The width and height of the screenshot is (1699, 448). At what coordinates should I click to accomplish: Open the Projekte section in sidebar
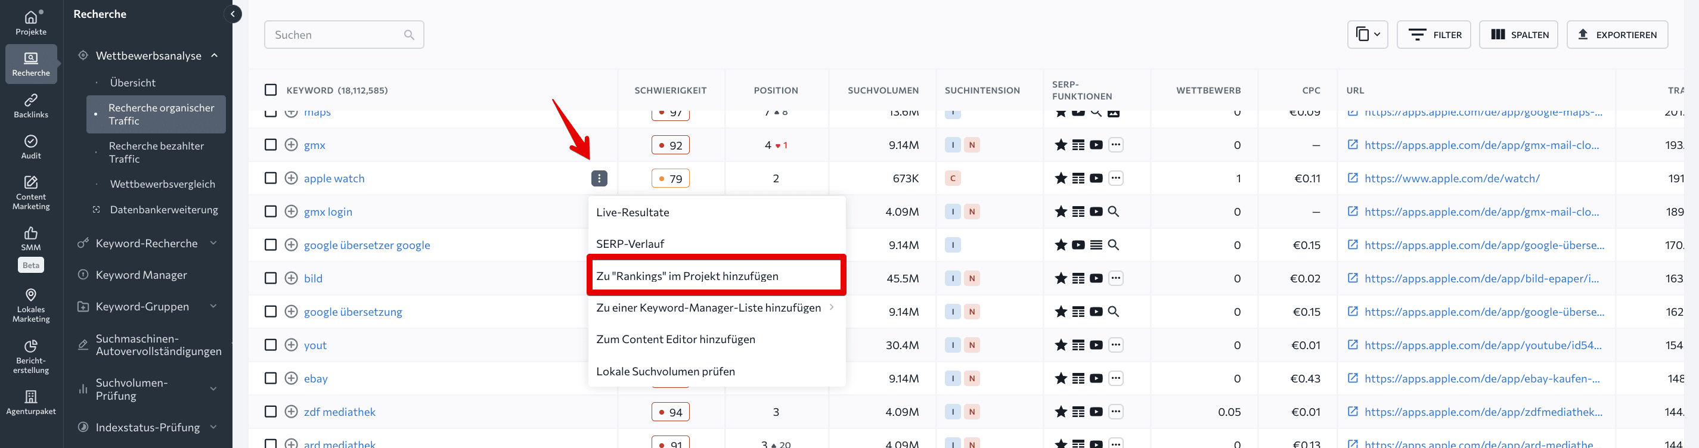[31, 23]
